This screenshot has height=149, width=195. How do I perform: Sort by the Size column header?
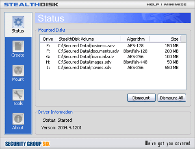pyautogui.click(x=165, y=39)
